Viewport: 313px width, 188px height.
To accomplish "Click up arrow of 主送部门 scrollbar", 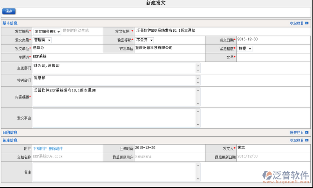I will (x=198, y=65).
